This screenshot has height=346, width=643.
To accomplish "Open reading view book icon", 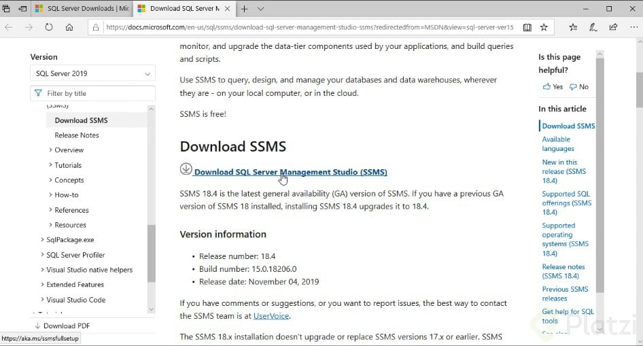I will (527, 27).
